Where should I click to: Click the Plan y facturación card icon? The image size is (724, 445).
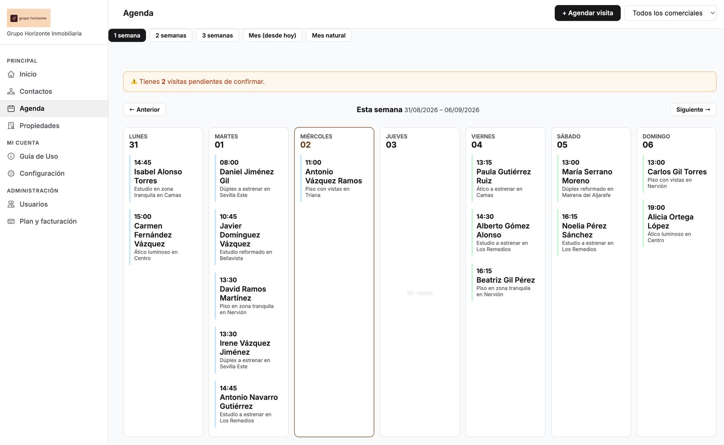(x=11, y=221)
